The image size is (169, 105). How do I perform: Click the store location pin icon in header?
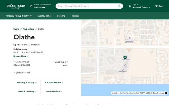(31, 6)
